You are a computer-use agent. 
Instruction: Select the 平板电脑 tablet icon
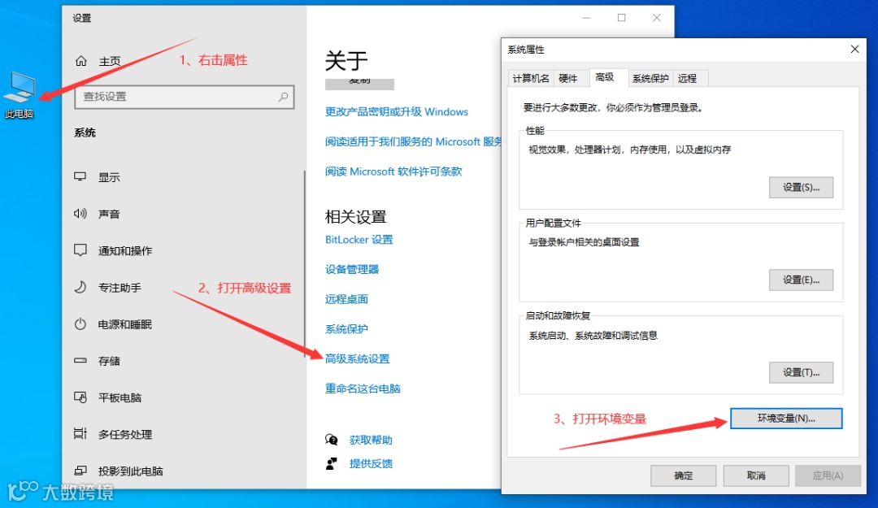[x=80, y=397]
